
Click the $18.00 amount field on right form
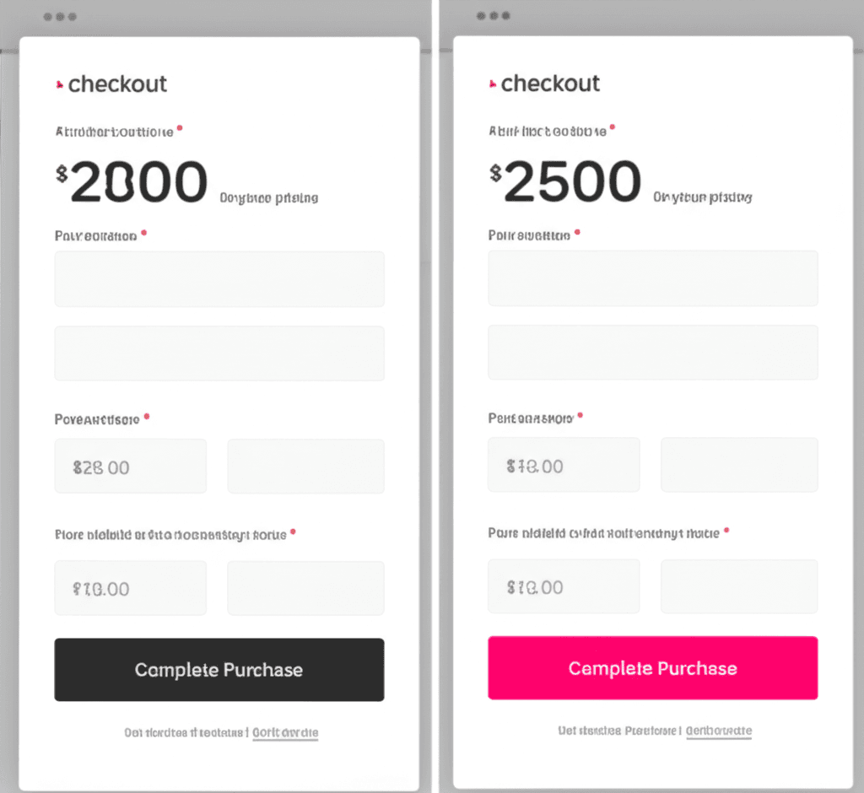point(563,465)
